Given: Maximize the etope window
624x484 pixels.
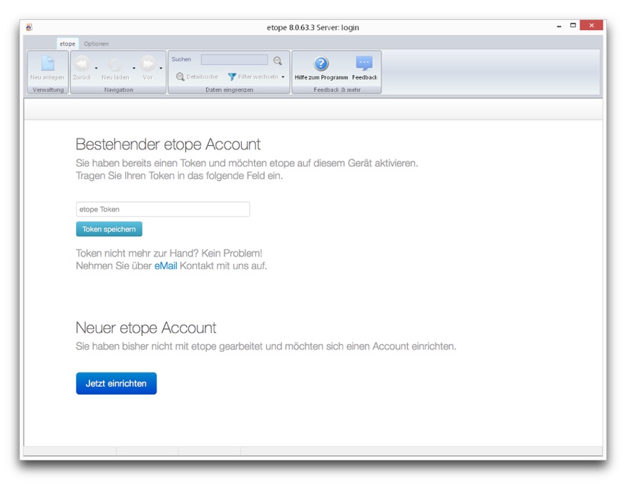Looking at the screenshot, I should pyautogui.click(x=573, y=26).
